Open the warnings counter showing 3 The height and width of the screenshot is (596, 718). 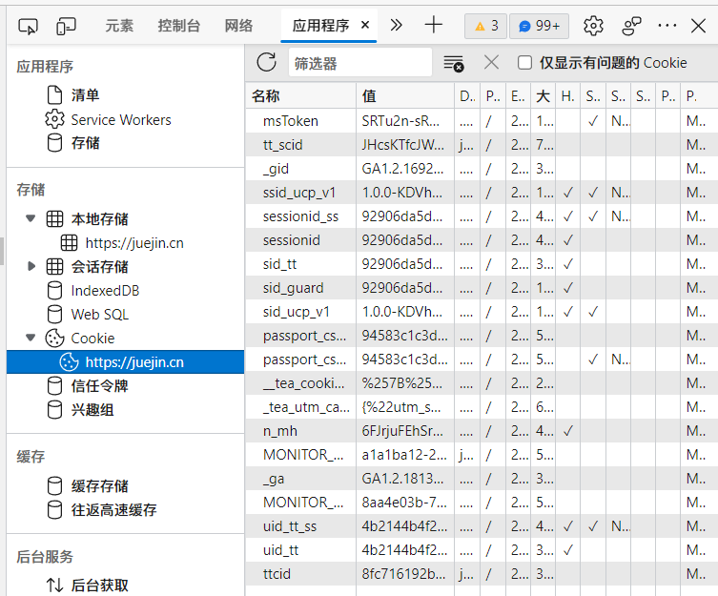point(486,26)
